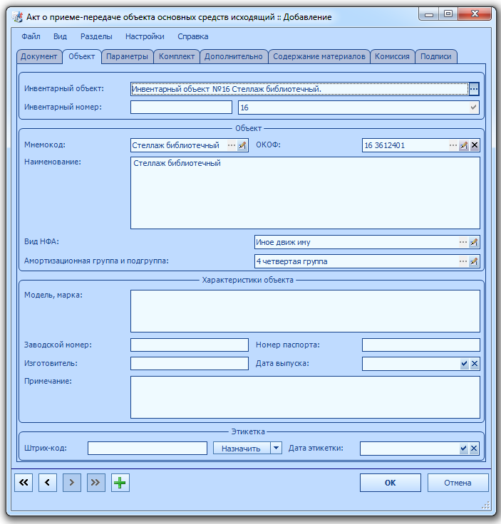This screenshot has width=501, height=524.
Task: Open the Разделы menu
Action: coord(96,36)
